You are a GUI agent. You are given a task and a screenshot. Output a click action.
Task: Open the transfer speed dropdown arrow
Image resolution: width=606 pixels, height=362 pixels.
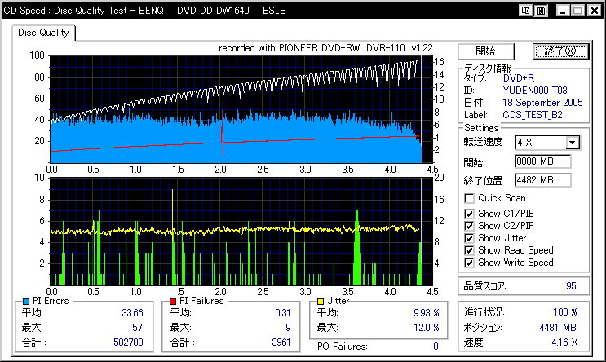coord(573,143)
